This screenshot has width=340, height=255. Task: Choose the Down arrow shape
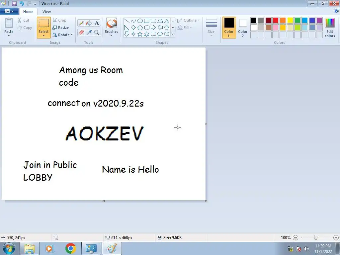click(x=127, y=34)
